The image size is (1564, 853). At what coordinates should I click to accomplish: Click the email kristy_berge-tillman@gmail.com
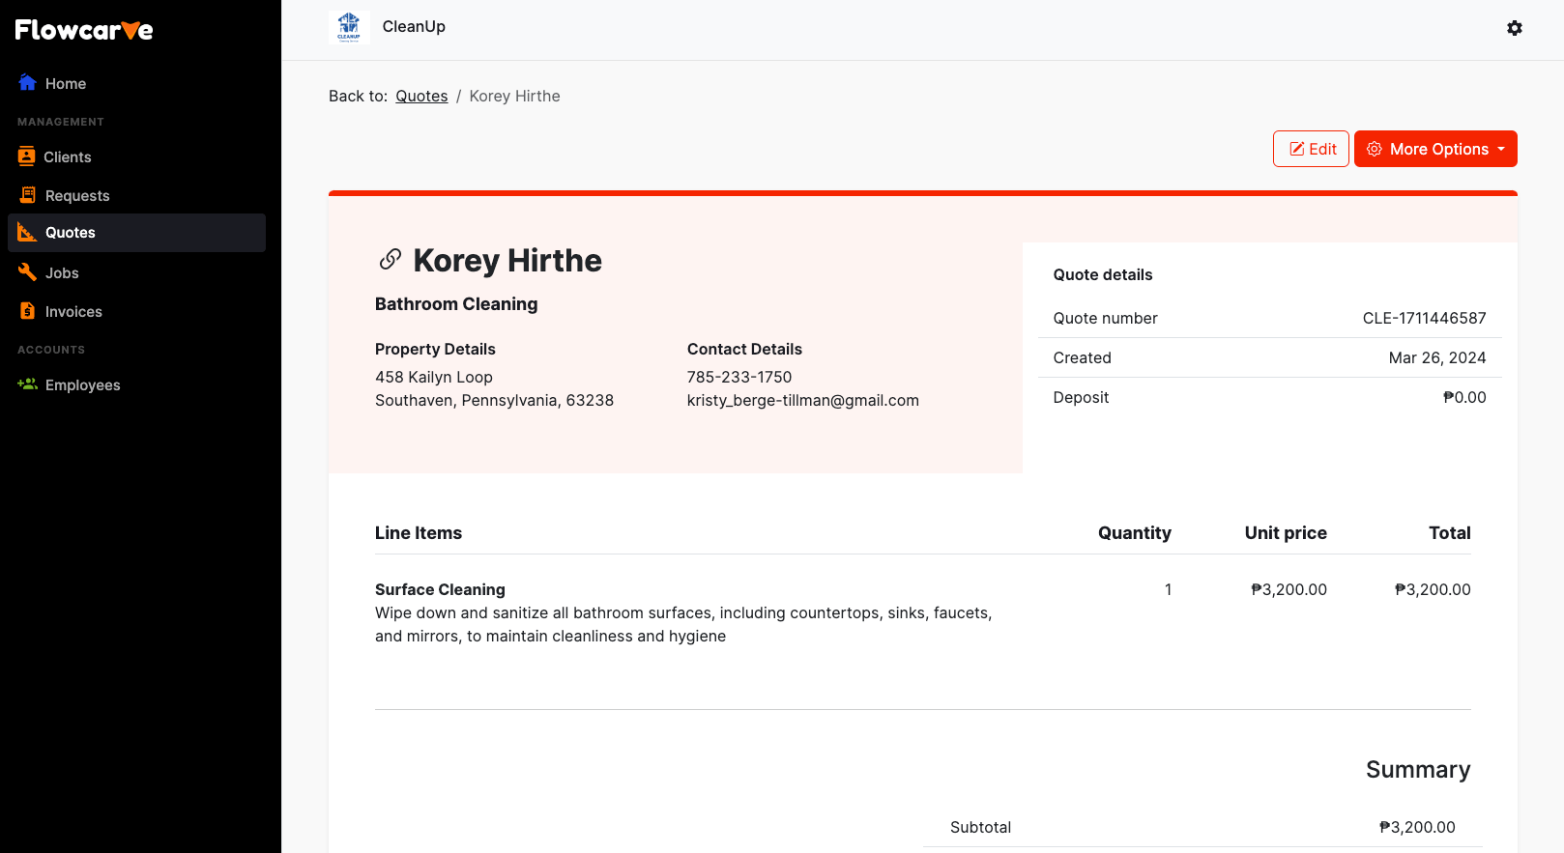[803, 400]
